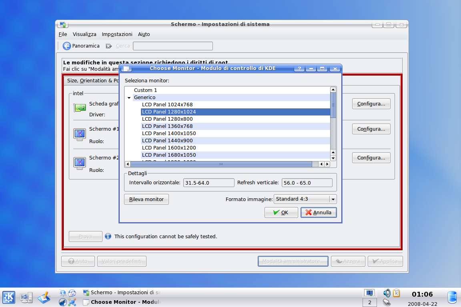Select LCD Panel 1024x768 entry

167,105
